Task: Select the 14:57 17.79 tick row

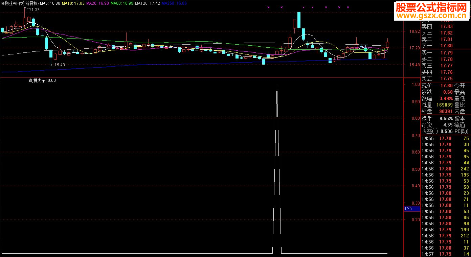Action: (x=446, y=254)
